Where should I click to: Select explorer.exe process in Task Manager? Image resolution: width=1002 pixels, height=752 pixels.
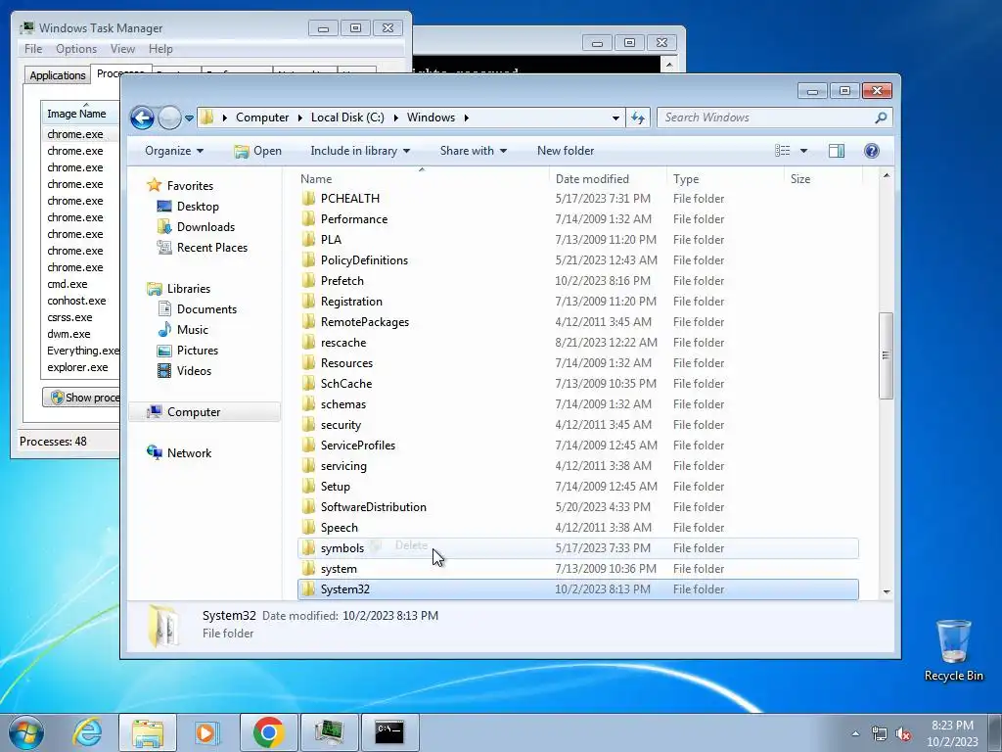pyautogui.click(x=77, y=368)
